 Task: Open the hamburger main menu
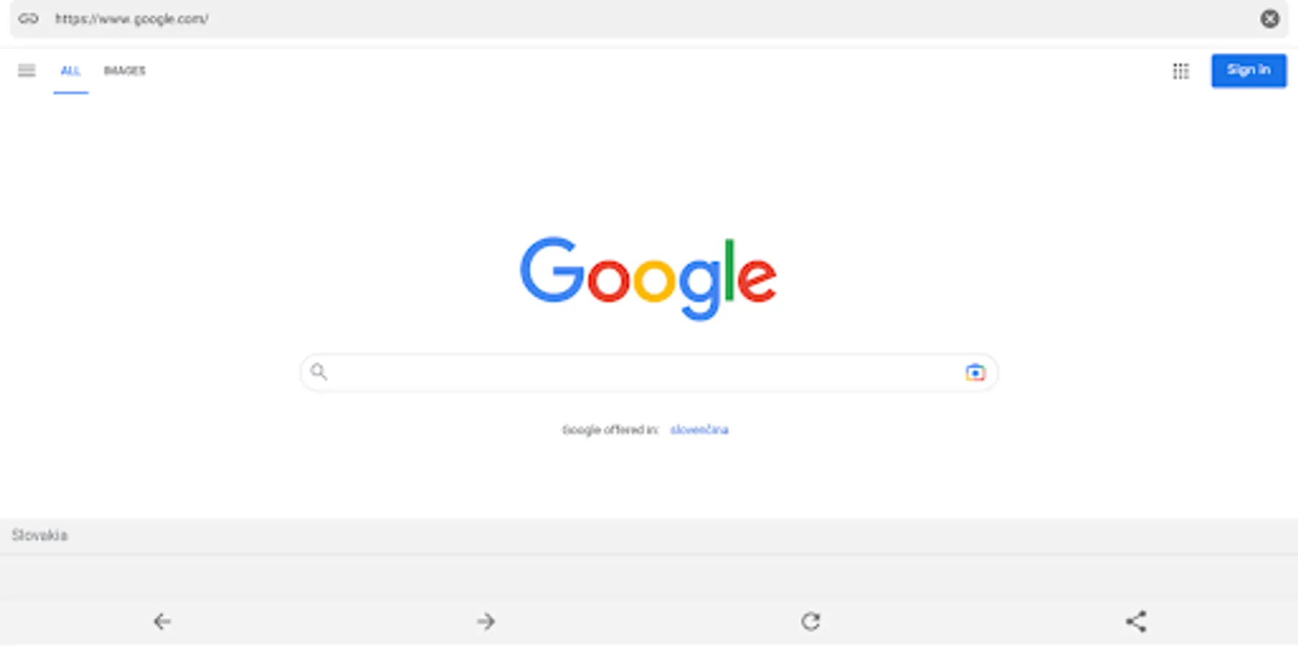[27, 71]
